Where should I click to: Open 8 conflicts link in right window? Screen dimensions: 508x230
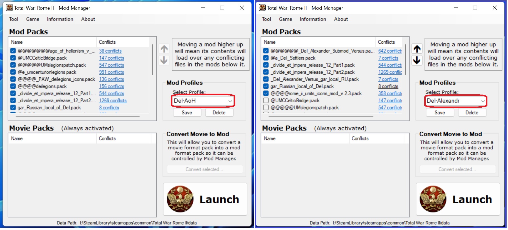click(388, 86)
